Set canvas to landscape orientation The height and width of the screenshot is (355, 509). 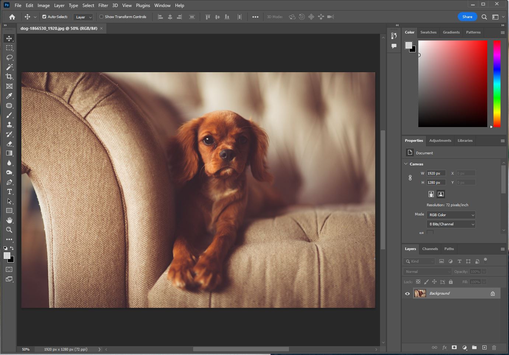pyautogui.click(x=440, y=194)
